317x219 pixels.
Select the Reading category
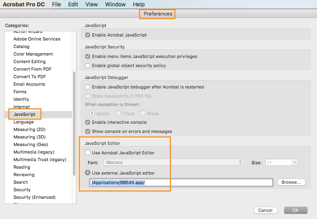click(x=22, y=167)
